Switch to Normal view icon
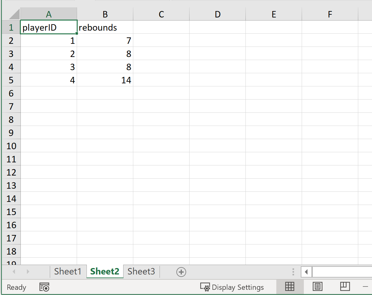 pos(289,287)
